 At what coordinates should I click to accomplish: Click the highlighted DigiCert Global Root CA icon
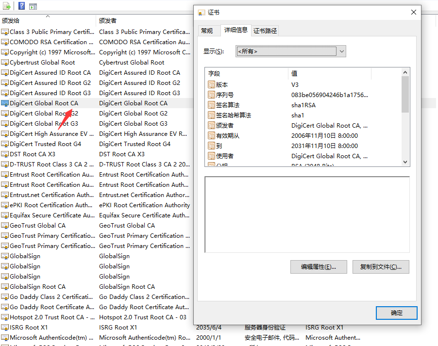[x=5, y=103]
